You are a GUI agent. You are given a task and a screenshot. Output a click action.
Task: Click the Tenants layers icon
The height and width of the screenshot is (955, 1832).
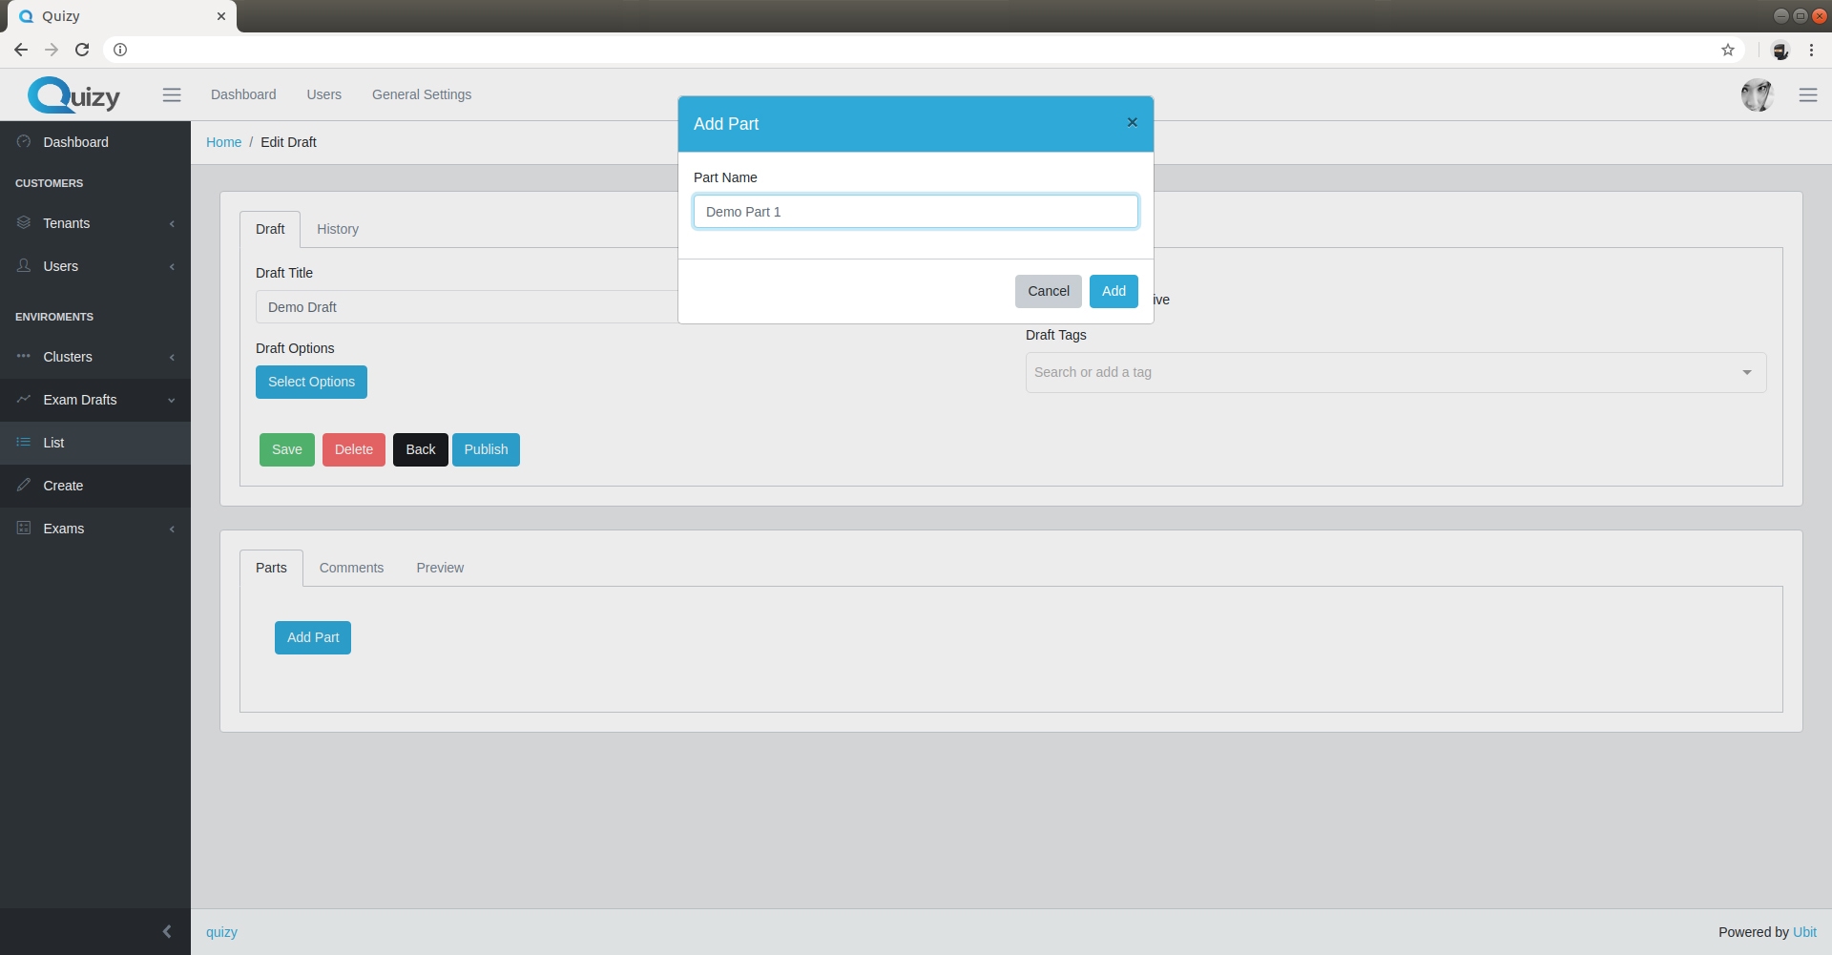tap(24, 222)
